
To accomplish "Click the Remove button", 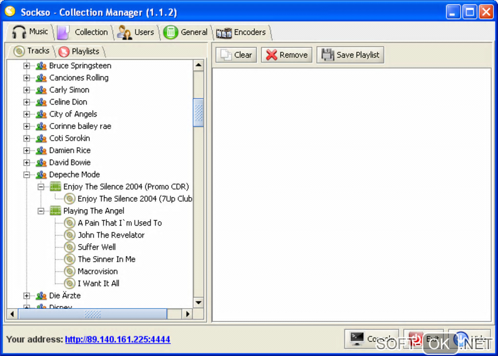I will pos(287,55).
